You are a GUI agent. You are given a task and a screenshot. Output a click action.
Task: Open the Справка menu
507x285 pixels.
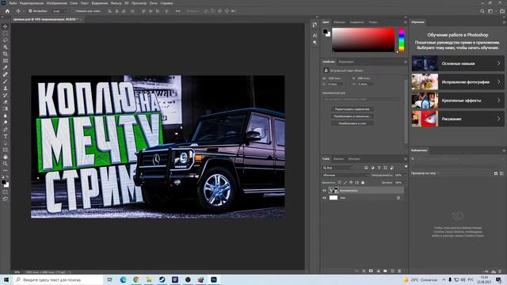(166, 3)
